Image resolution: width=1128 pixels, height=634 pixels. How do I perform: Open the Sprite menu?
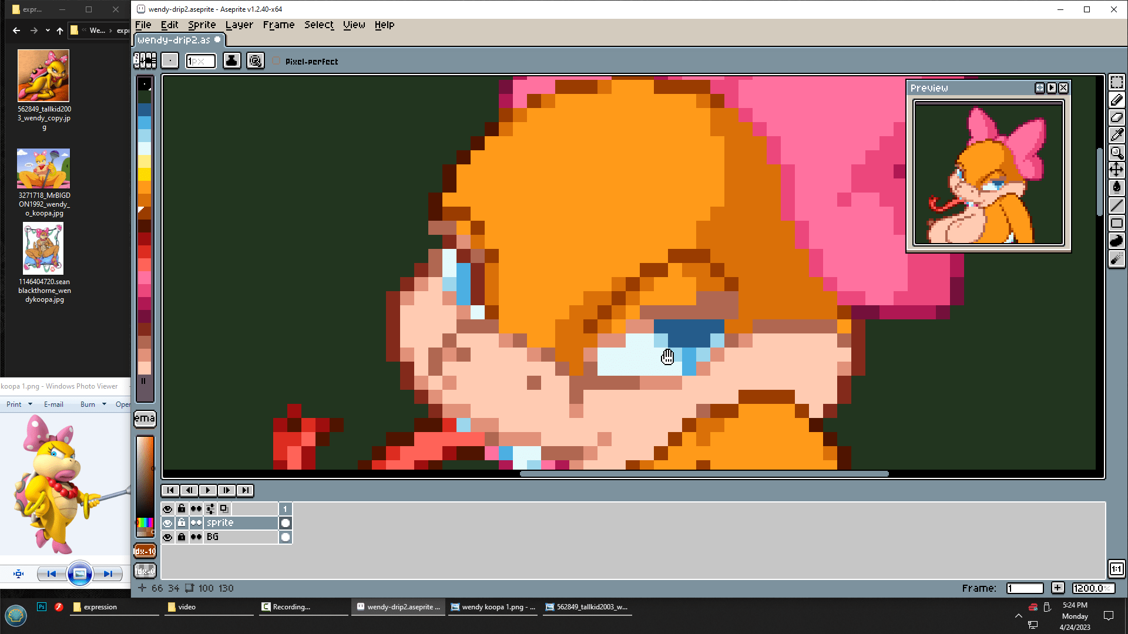click(x=202, y=25)
